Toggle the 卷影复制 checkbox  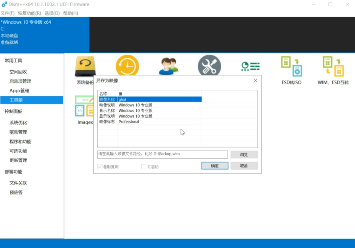coord(100,167)
